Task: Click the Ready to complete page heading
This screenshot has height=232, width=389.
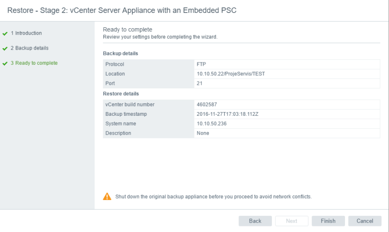Action: (127, 30)
